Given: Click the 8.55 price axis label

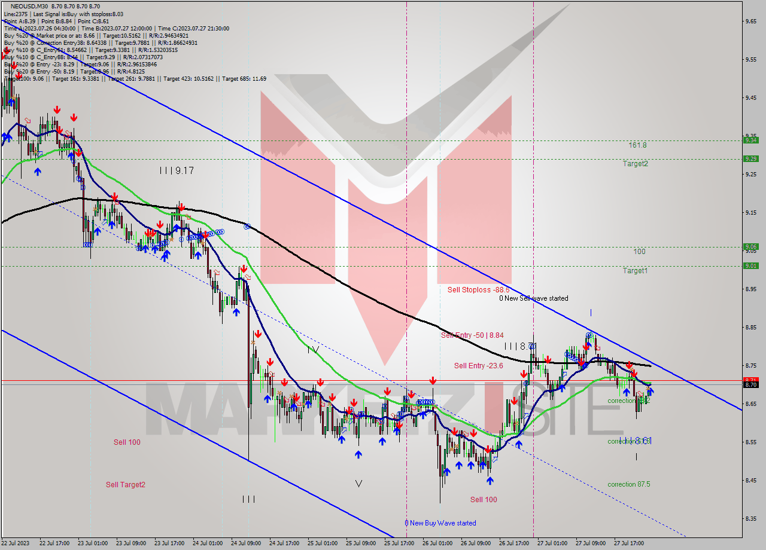Looking at the screenshot, I should click(x=752, y=442).
